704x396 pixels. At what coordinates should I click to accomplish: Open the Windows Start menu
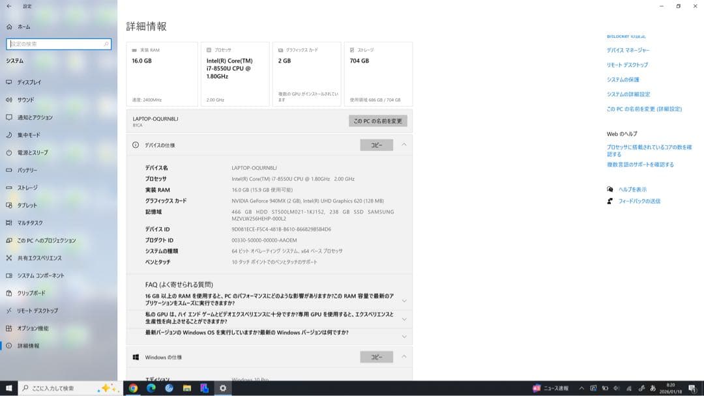(x=10, y=388)
